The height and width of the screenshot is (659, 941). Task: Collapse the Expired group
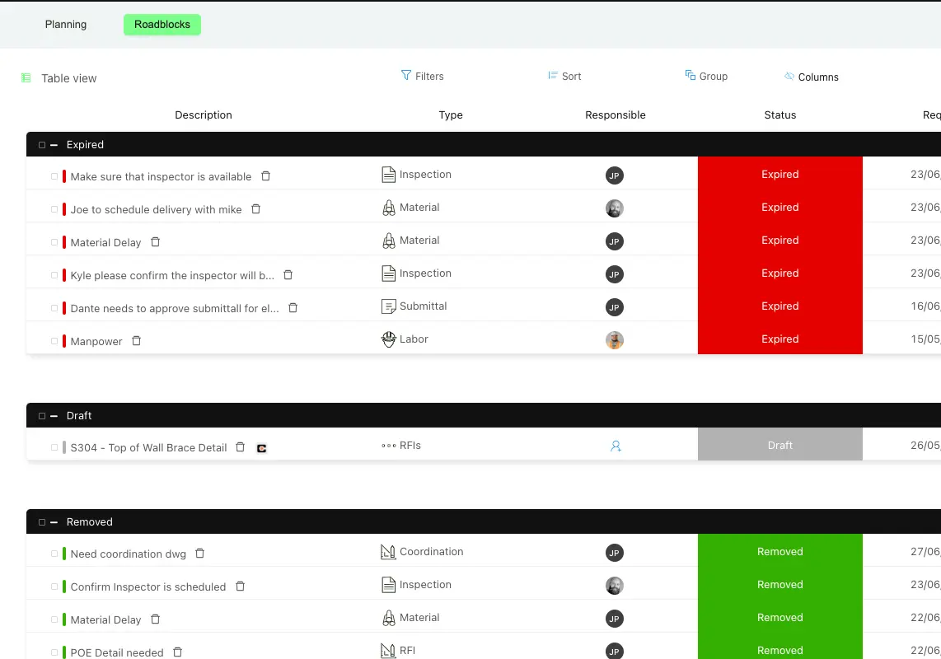click(x=53, y=143)
